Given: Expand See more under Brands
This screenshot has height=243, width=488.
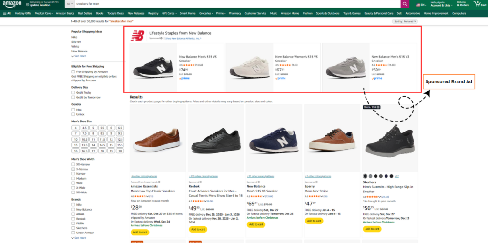Looking at the screenshot, I should [79, 238].
